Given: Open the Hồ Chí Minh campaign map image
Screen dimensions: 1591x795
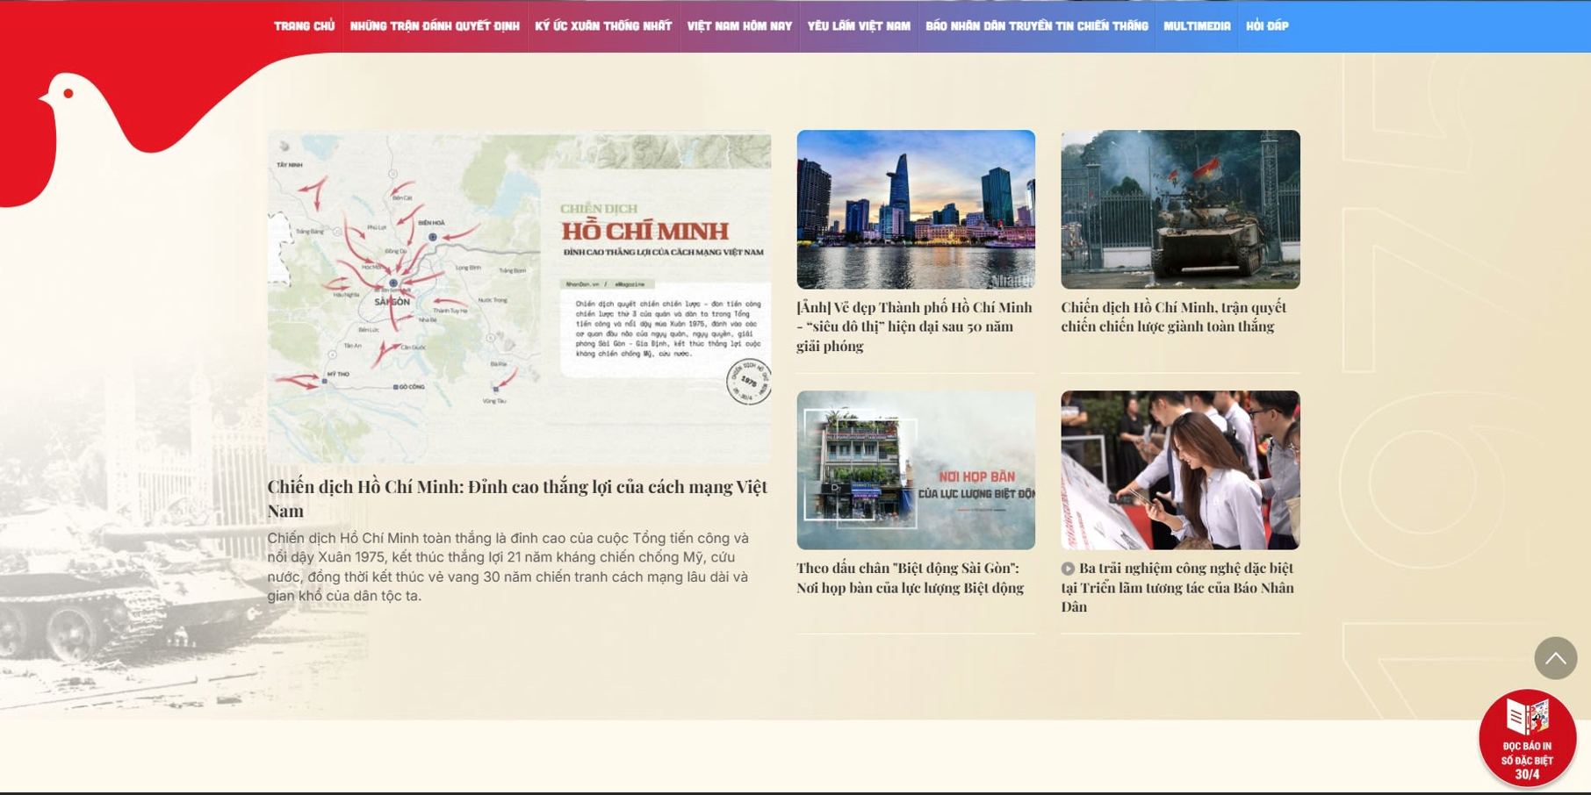Looking at the screenshot, I should point(519,297).
